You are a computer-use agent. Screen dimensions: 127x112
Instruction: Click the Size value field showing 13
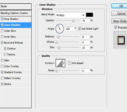coord(86,48)
